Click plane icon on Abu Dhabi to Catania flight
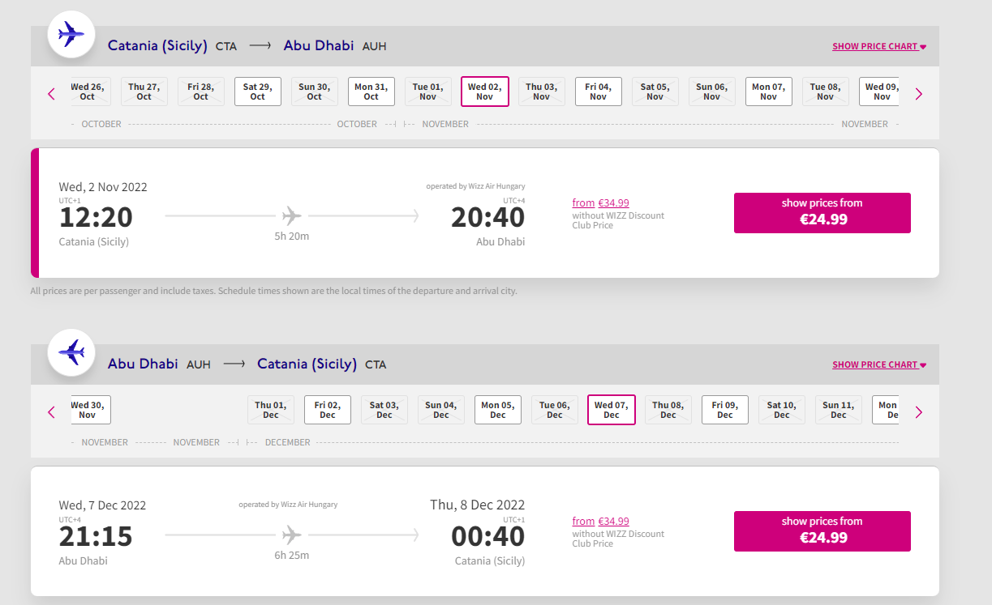The image size is (992, 605). [292, 535]
